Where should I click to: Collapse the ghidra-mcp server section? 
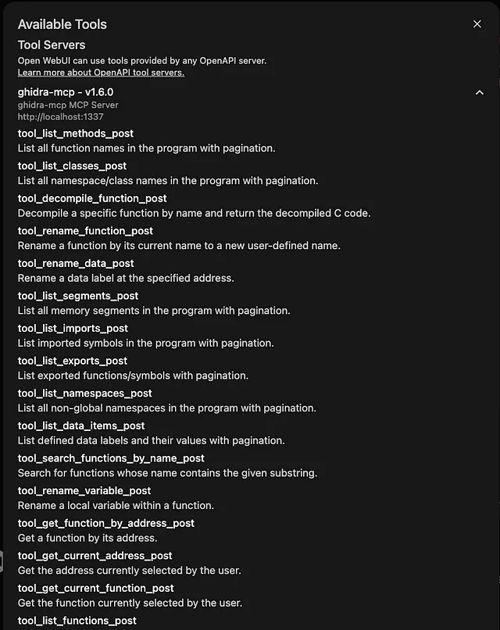[x=480, y=92]
